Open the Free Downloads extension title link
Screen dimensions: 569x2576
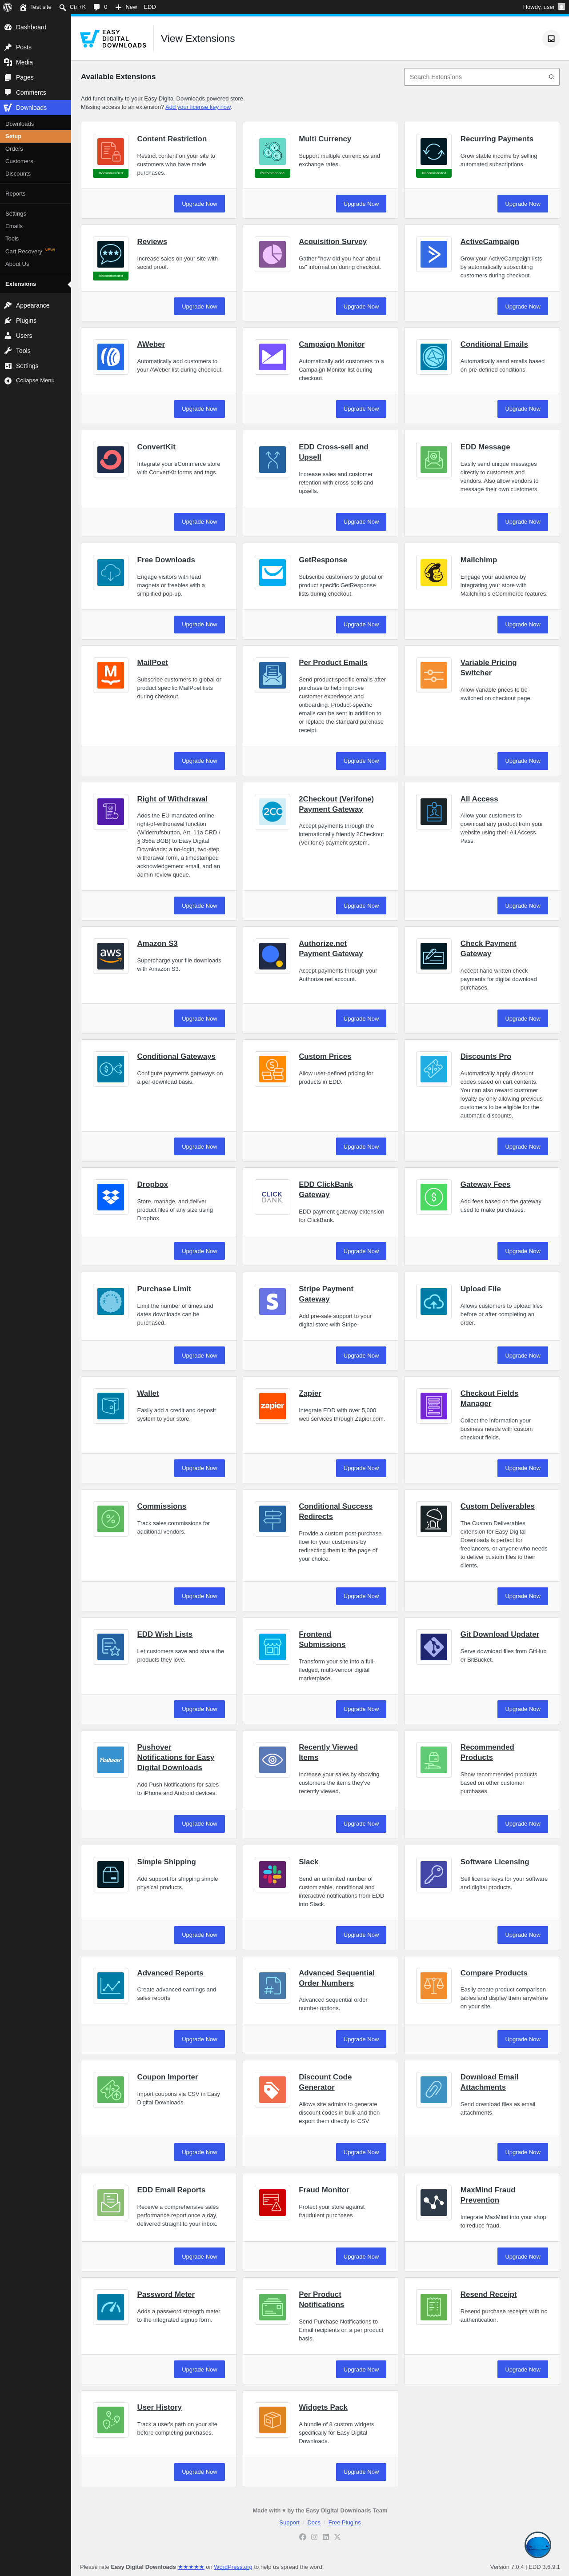point(166,560)
